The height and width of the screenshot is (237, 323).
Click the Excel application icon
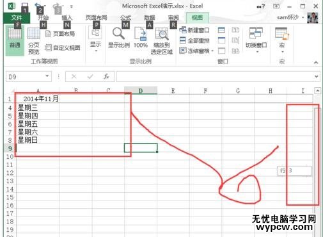click(x=12, y=6)
